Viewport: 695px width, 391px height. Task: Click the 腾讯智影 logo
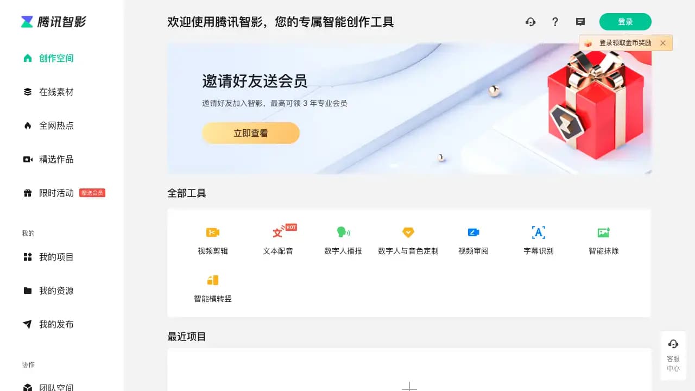(x=53, y=22)
